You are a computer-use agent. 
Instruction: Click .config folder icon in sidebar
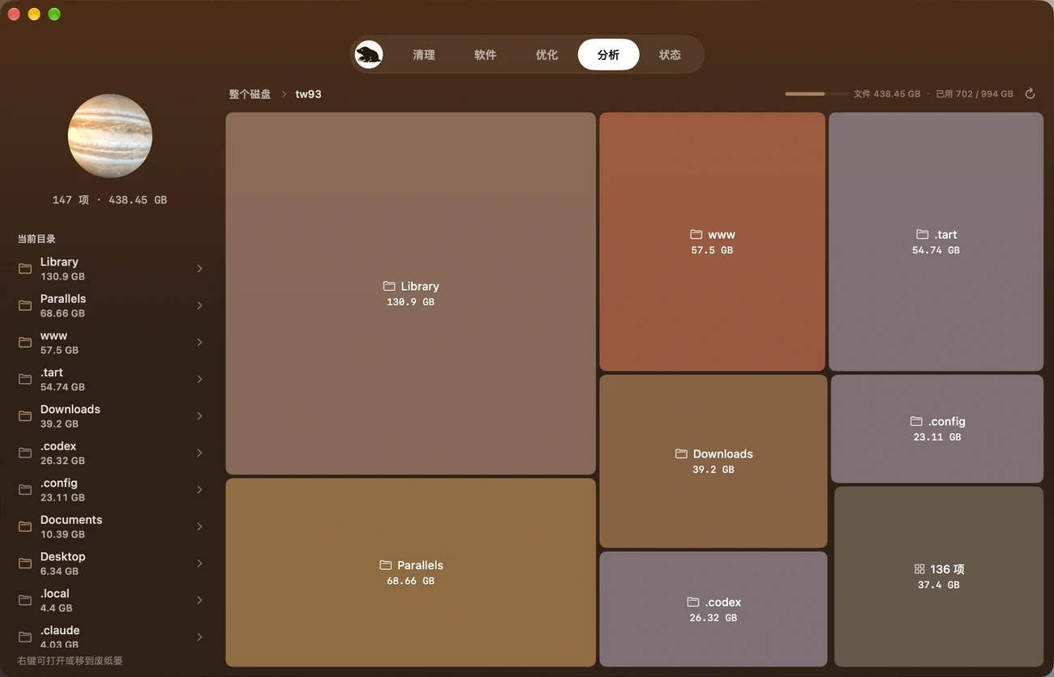point(25,490)
